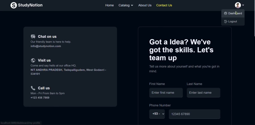Screen dimensions: 255x125
Task: Click the Logout door icon in dropdown
Action: (x=226, y=22)
